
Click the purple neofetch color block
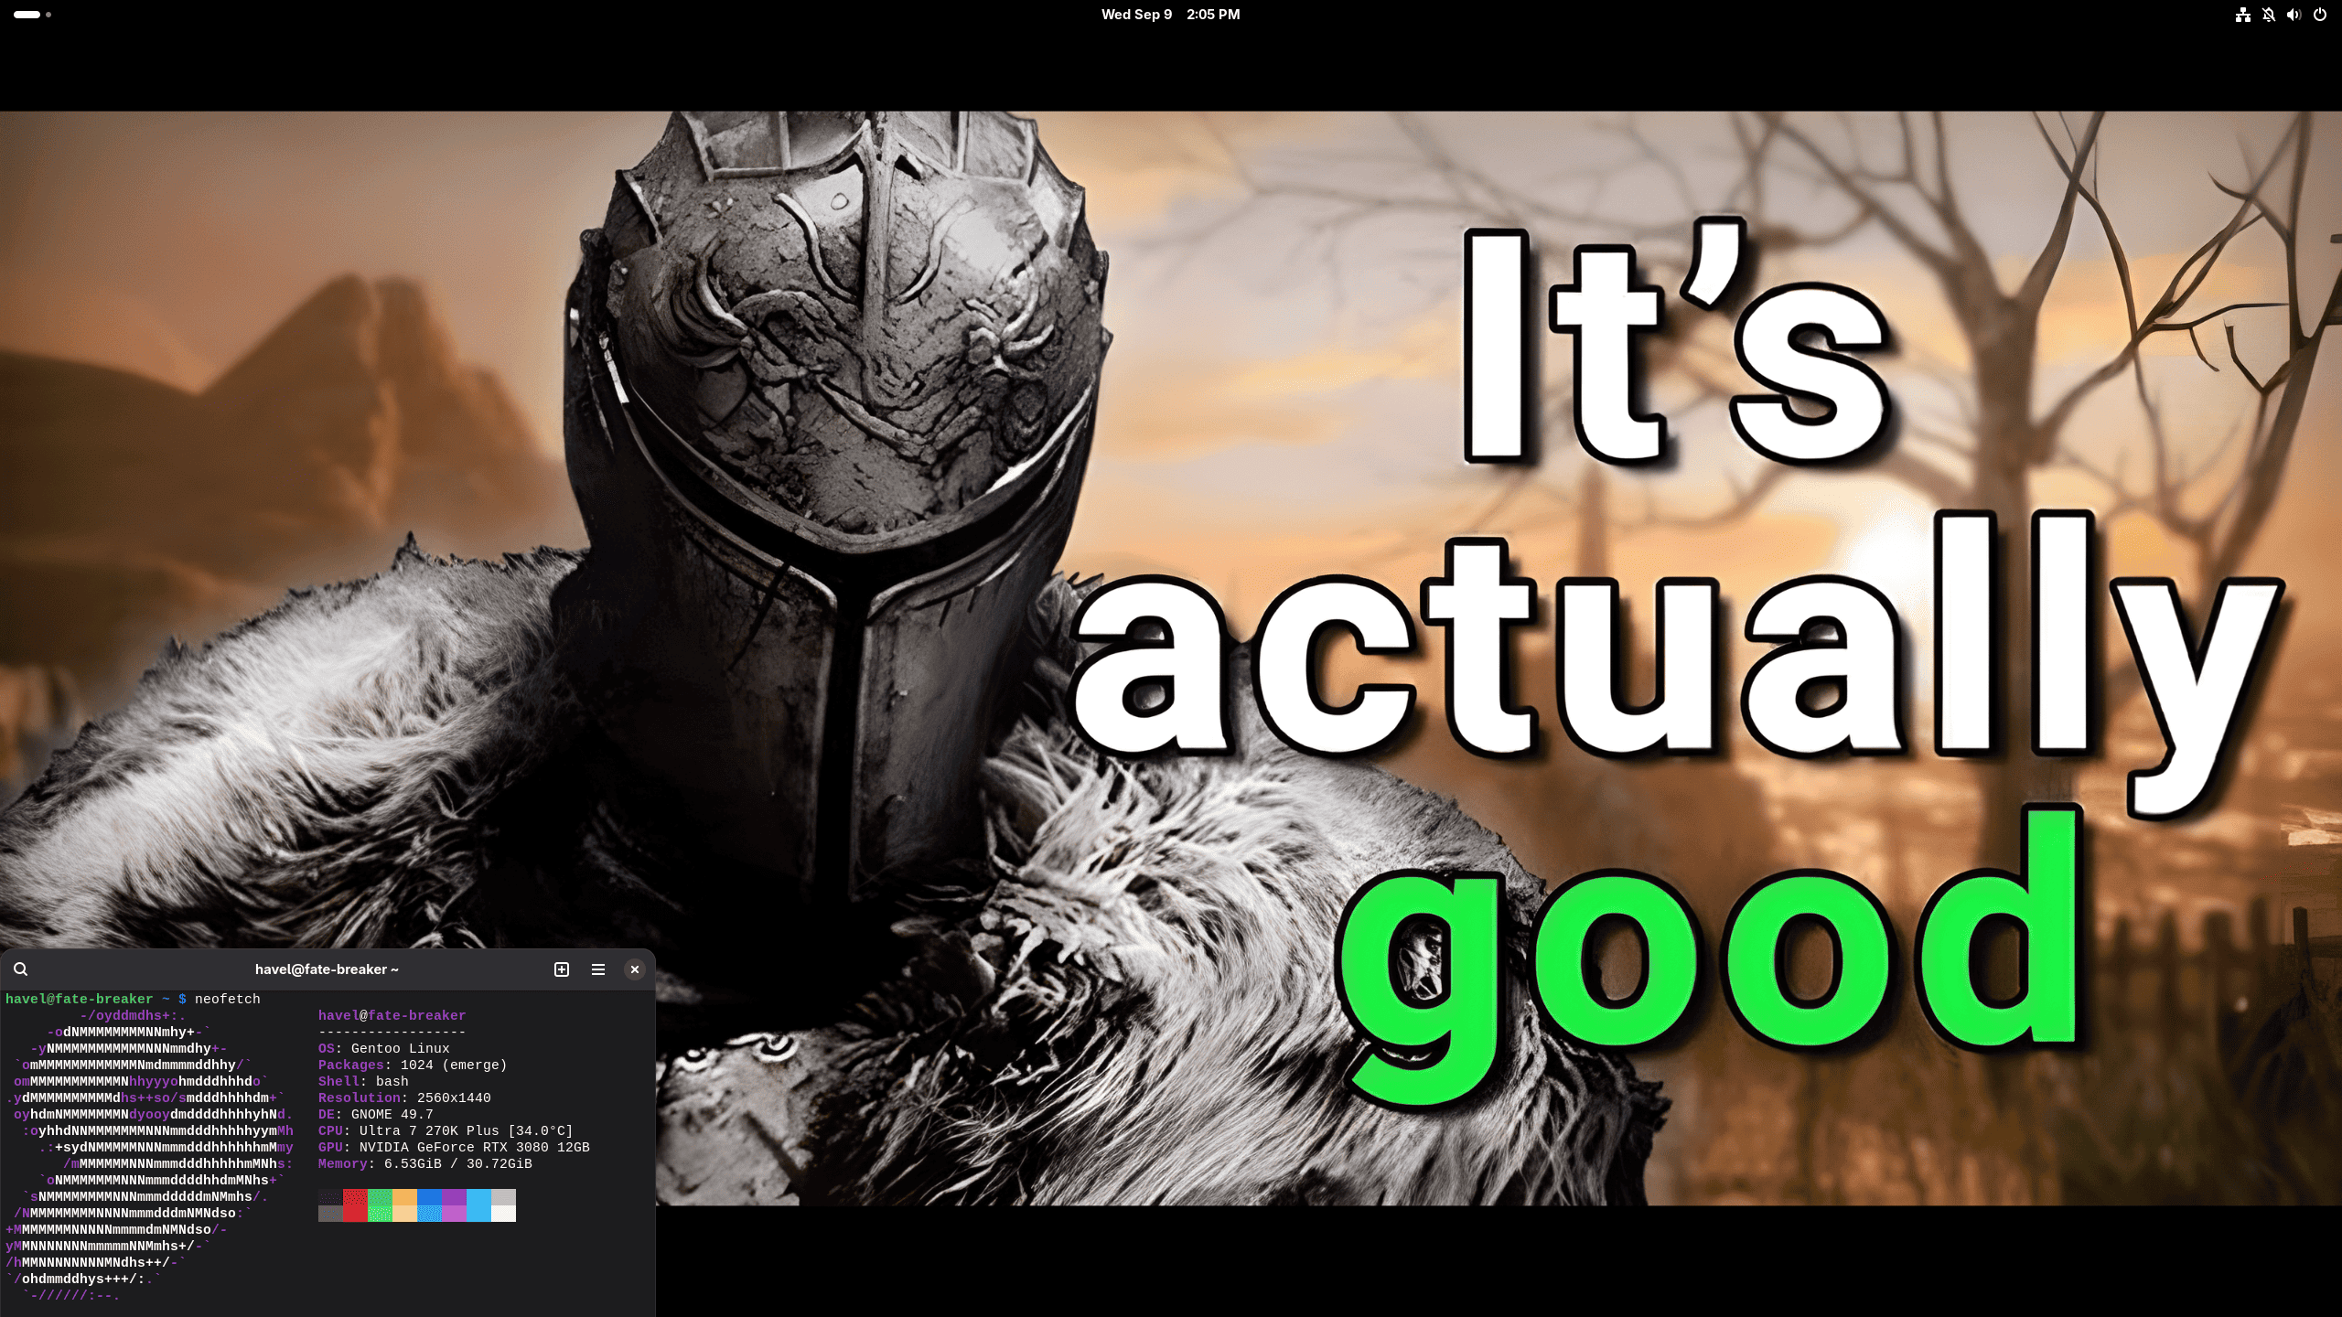click(x=454, y=1205)
